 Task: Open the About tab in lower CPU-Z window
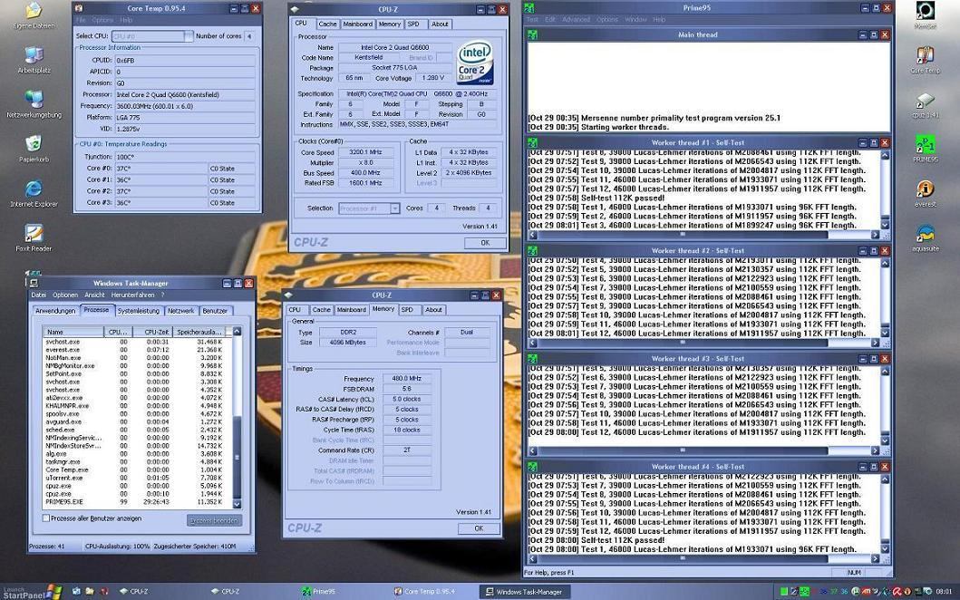433,310
